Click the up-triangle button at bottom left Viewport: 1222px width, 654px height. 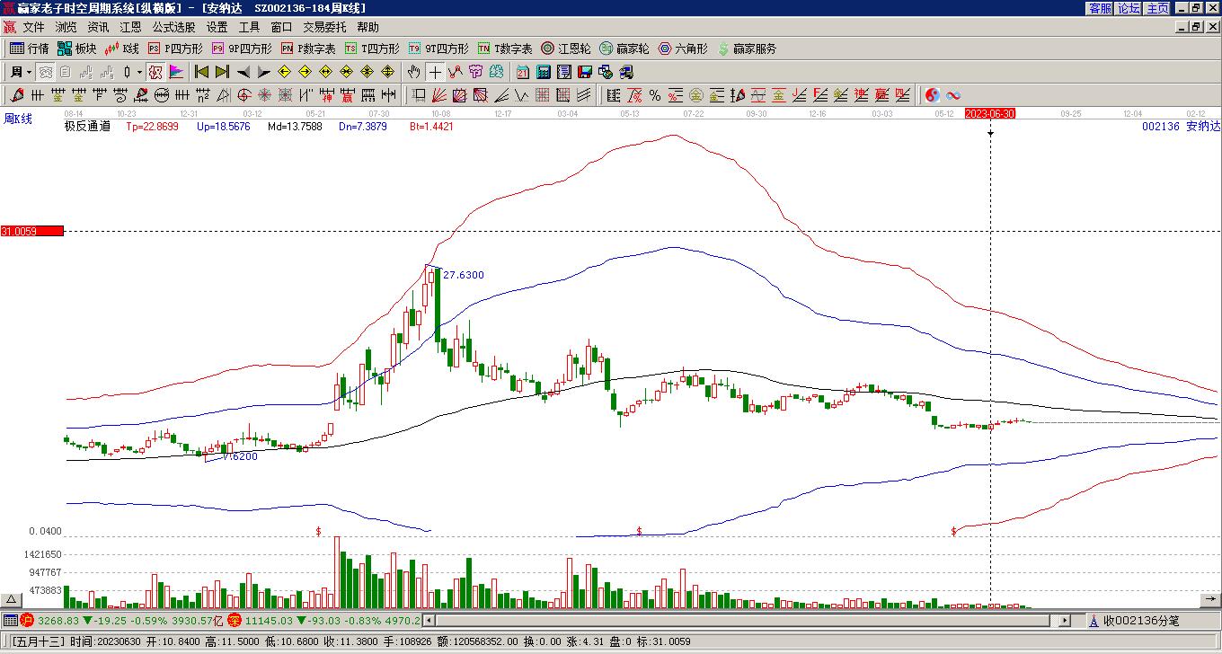(12, 600)
